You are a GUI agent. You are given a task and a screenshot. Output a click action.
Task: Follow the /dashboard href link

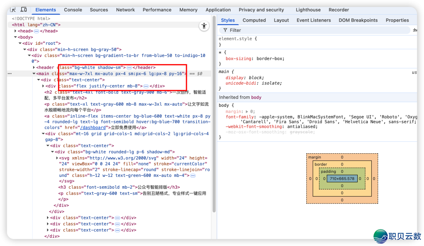pyautogui.click(x=93, y=127)
